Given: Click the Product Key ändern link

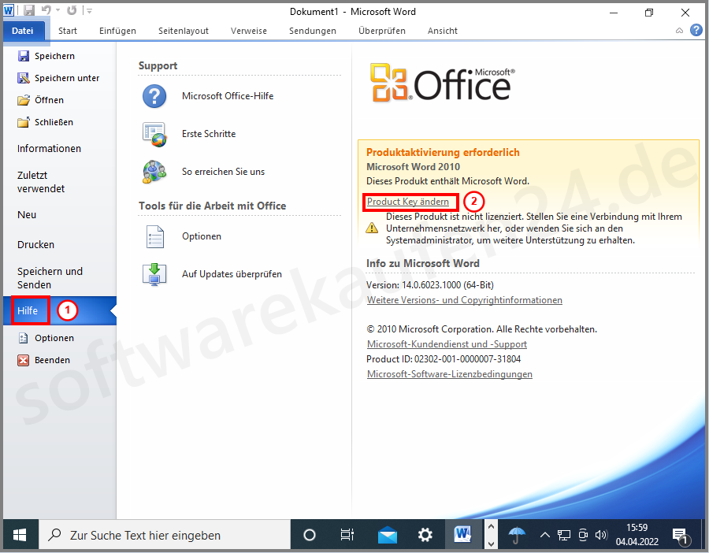Looking at the screenshot, I should tap(408, 202).
